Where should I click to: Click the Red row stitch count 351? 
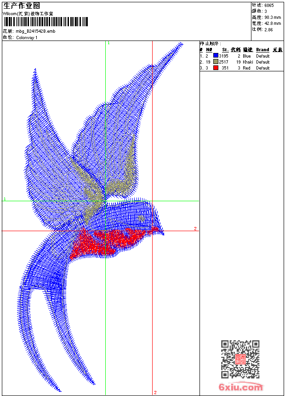click(225, 68)
